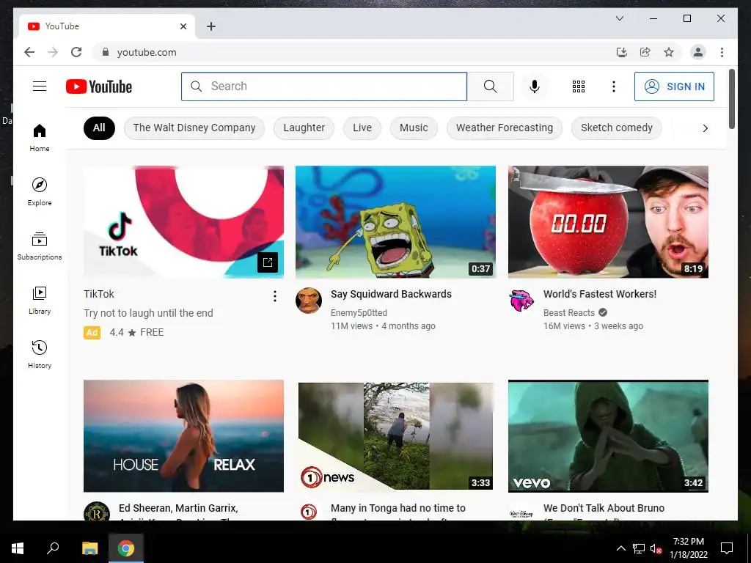Open YouTube settings three-dot menu
The image size is (751, 563).
614,87
